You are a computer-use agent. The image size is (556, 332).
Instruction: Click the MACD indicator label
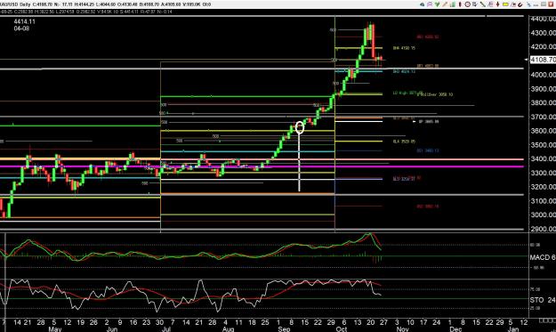click(x=543, y=257)
